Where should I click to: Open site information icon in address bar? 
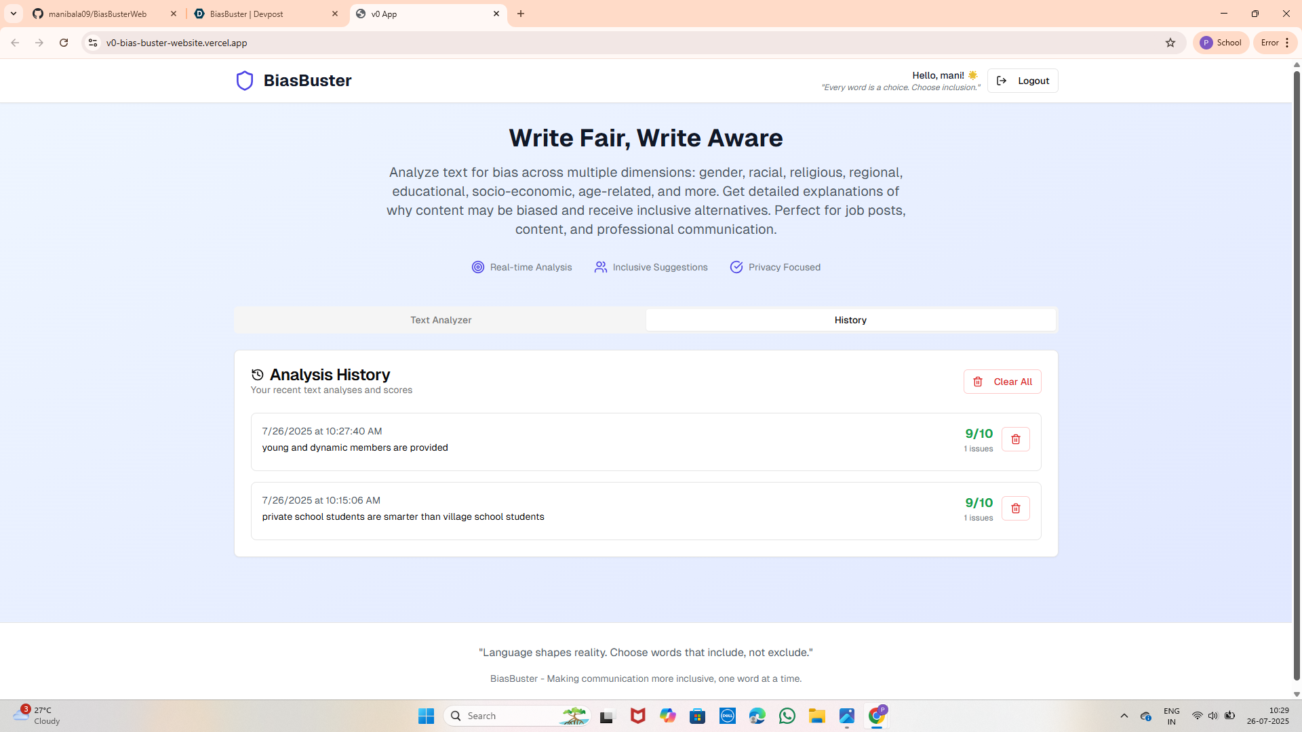tap(93, 43)
